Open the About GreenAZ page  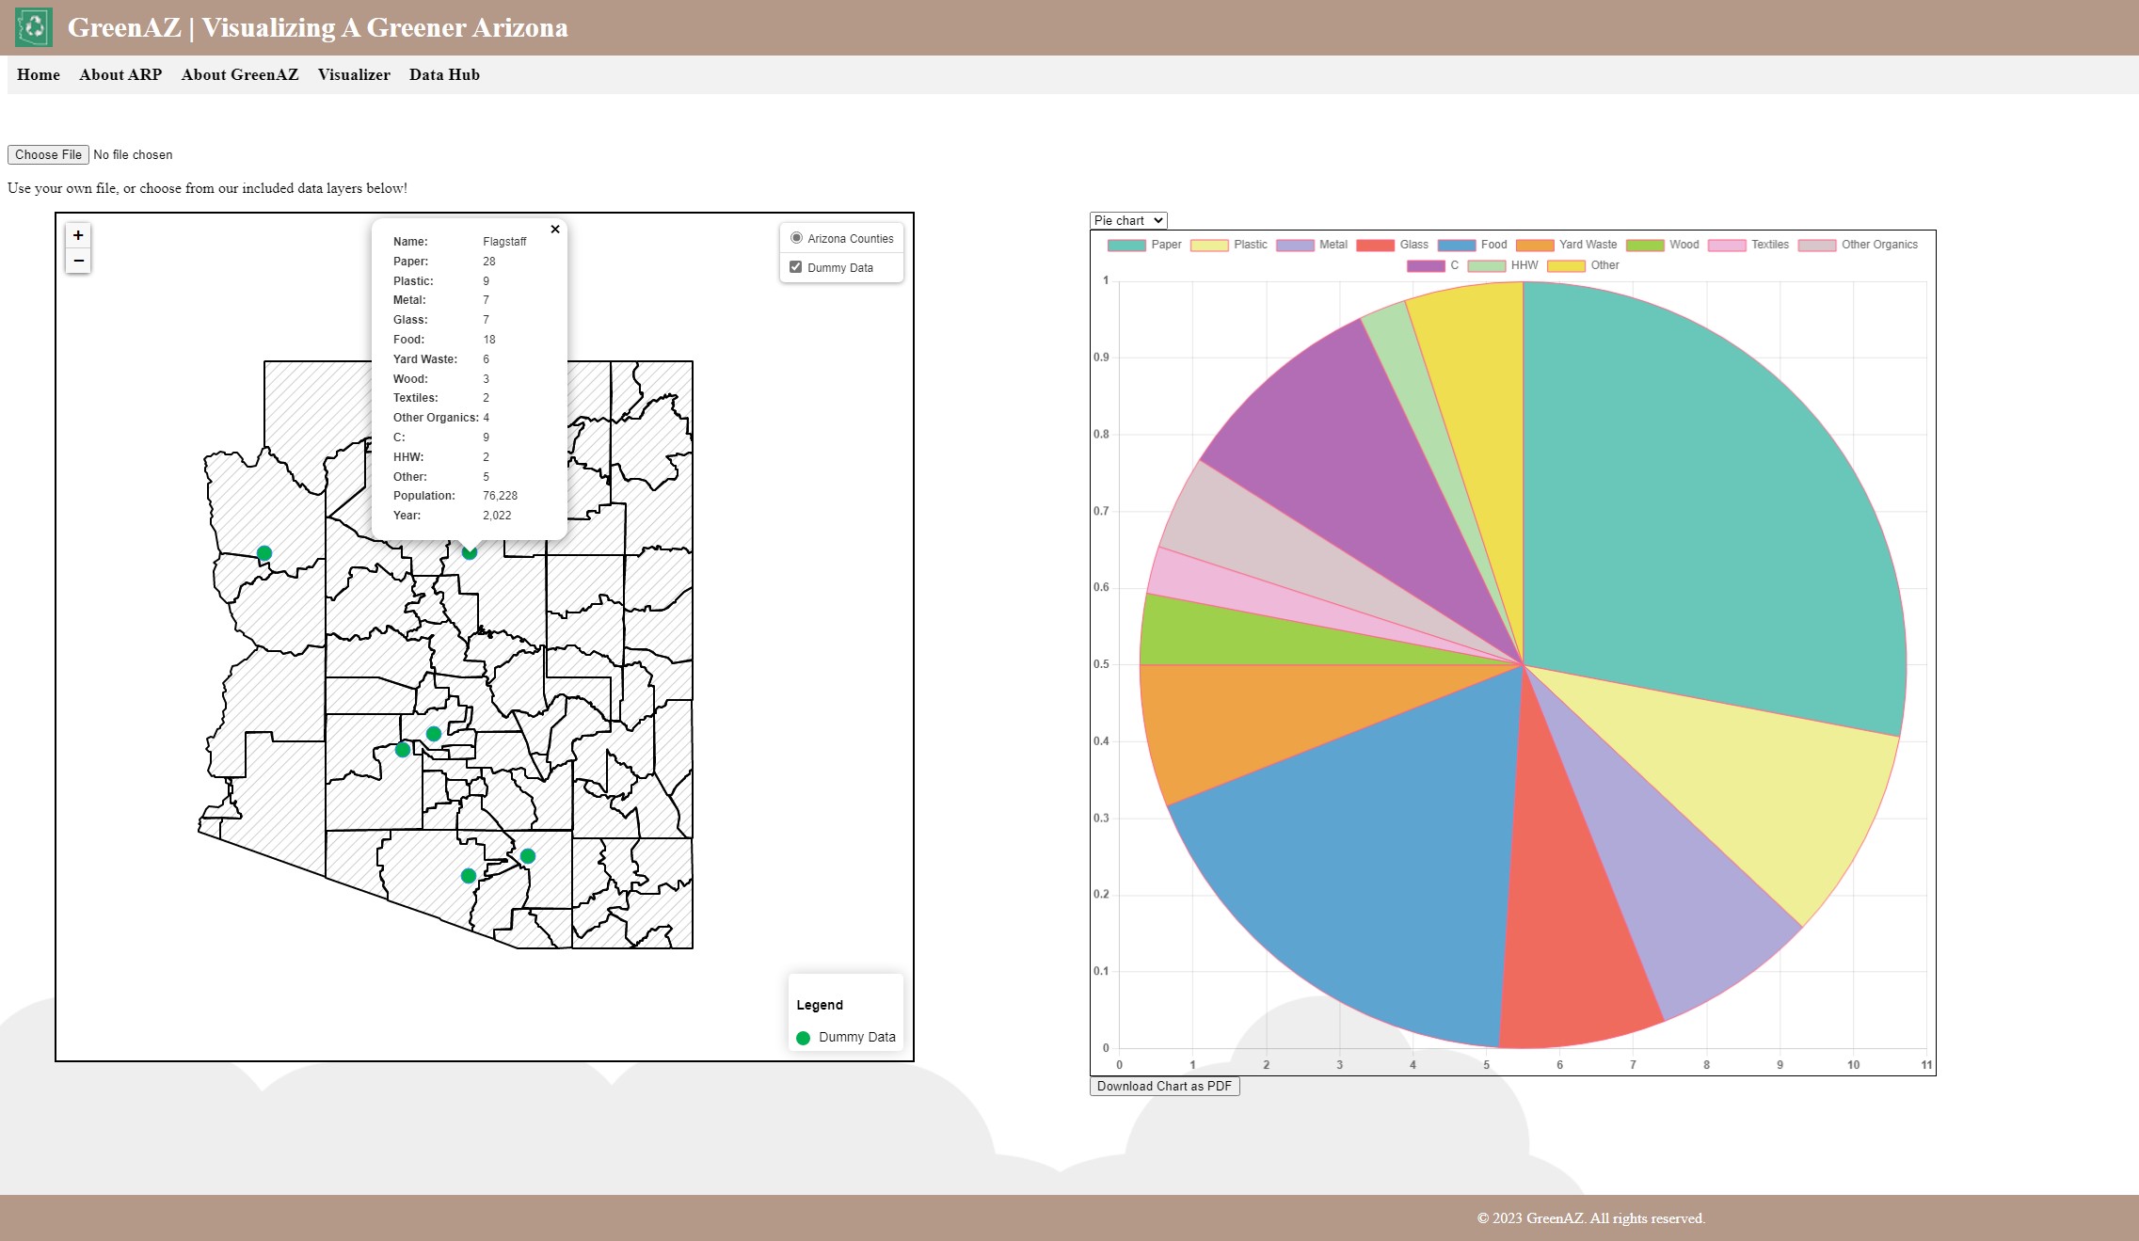coord(240,74)
